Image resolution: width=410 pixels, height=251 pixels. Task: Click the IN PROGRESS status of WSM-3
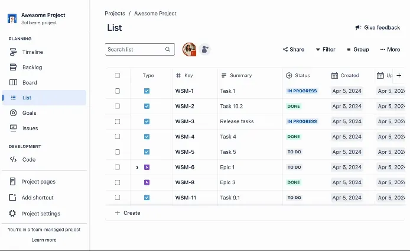302,121
